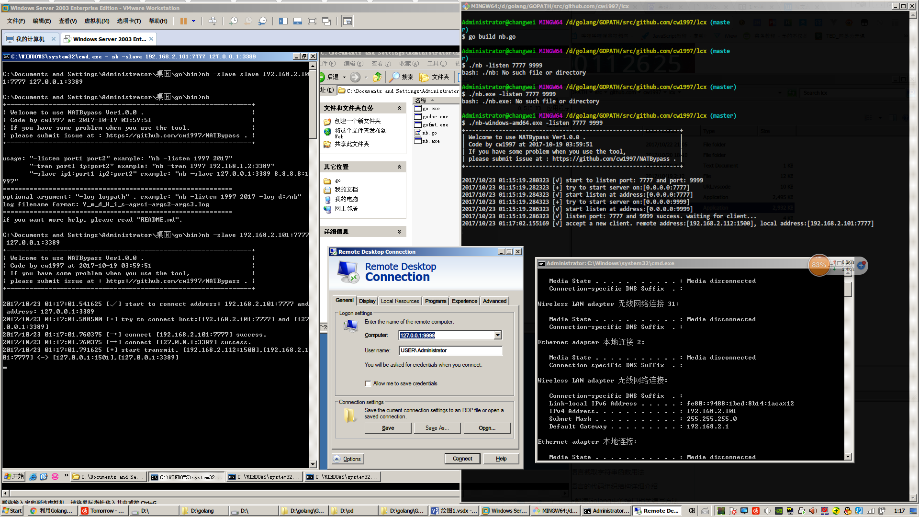Open the VMware 虚拟机(M) menu
Screen dimensions: 919x517
click(97, 21)
